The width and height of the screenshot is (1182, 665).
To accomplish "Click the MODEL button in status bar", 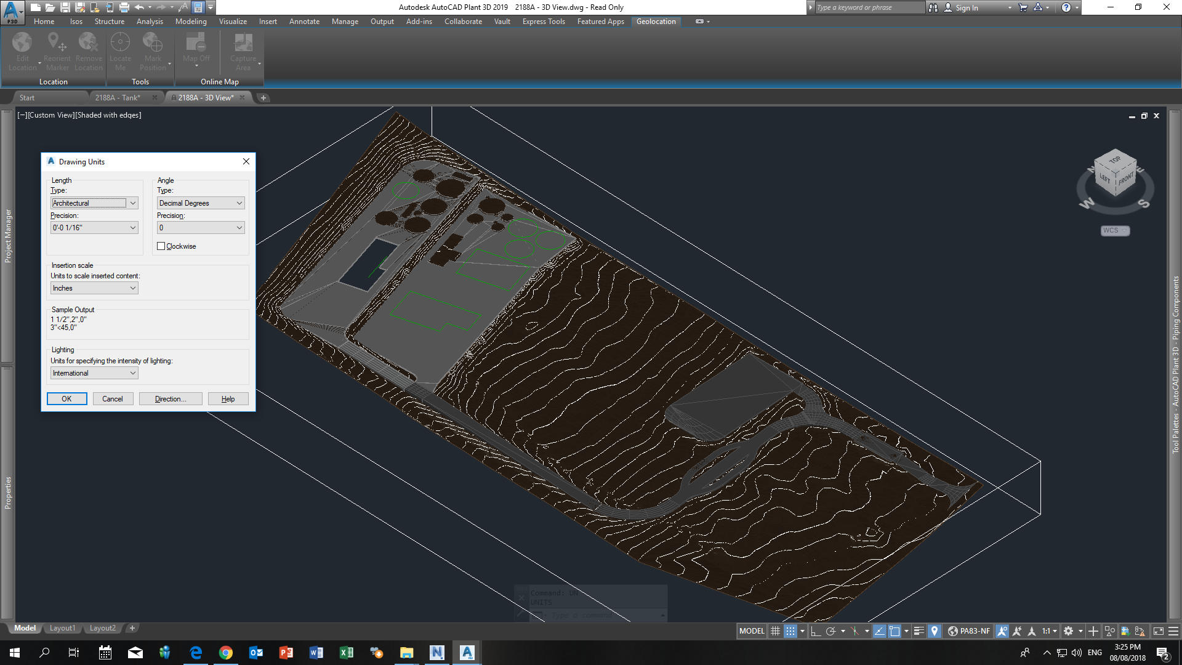I will (x=752, y=631).
